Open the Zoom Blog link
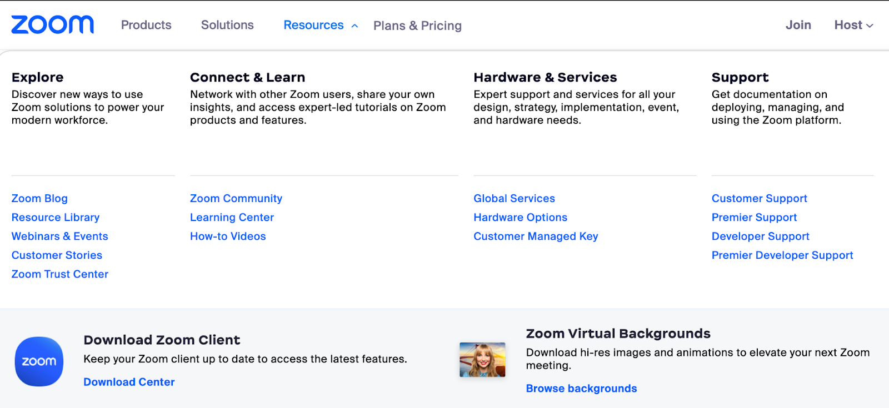889x408 pixels. [39, 198]
